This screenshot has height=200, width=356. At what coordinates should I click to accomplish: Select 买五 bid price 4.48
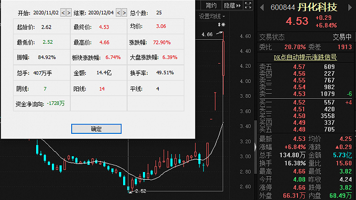click(x=299, y=130)
